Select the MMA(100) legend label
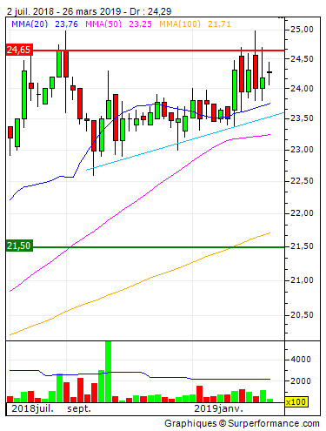This screenshot has height=431, width=326. (180, 24)
